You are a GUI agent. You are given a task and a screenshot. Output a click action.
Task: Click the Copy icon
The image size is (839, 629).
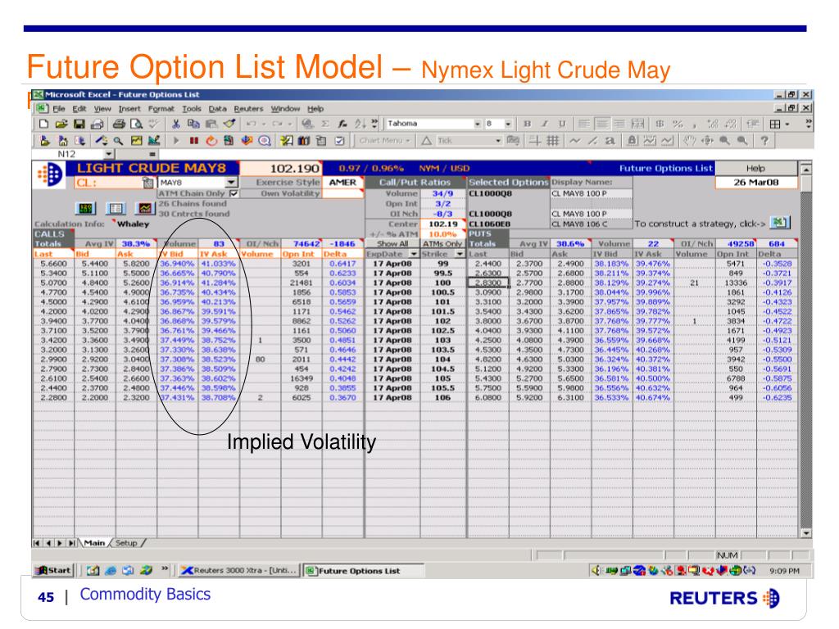coord(193,124)
